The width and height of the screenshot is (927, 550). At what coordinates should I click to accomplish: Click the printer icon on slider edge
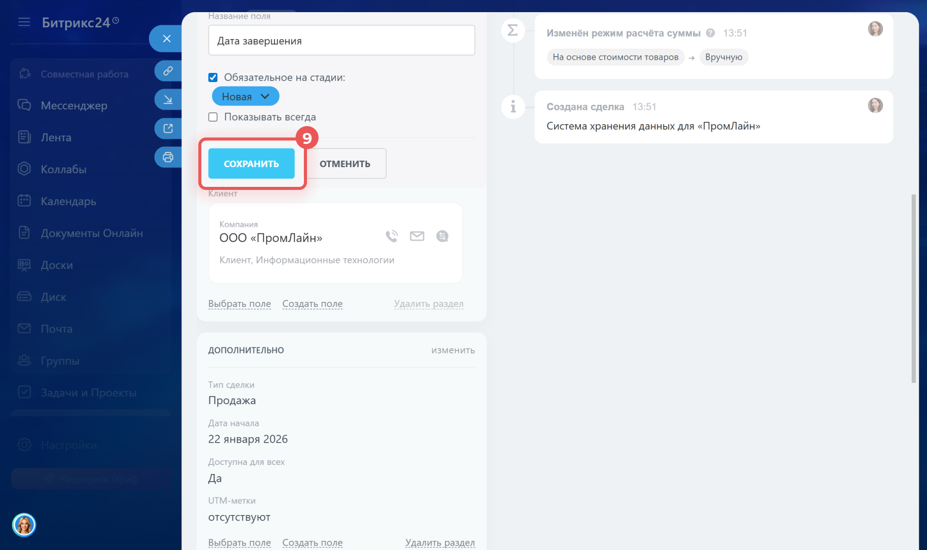168,157
